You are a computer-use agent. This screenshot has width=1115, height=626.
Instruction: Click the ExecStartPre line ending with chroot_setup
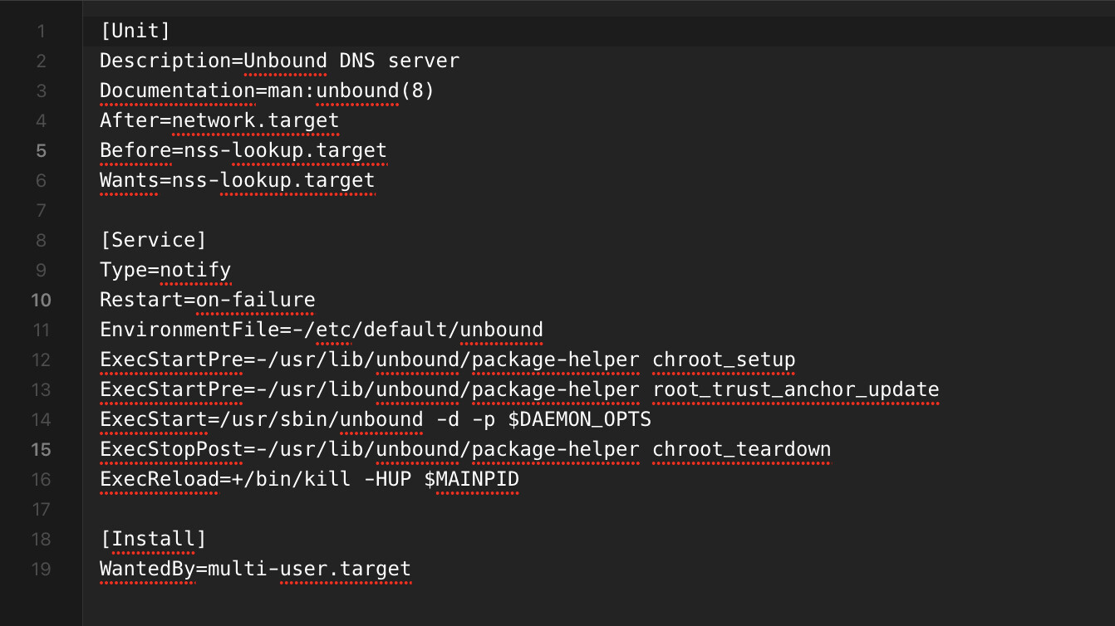tap(448, 359)
